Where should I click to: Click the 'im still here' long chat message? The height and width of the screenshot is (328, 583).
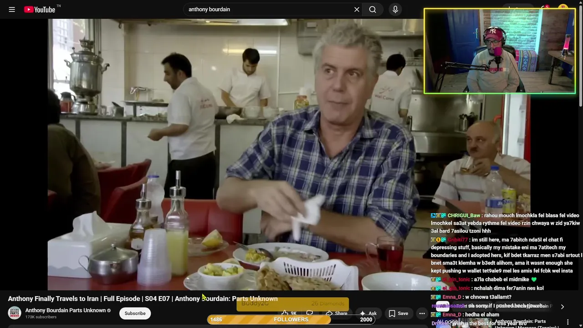(x=506, y=255)
